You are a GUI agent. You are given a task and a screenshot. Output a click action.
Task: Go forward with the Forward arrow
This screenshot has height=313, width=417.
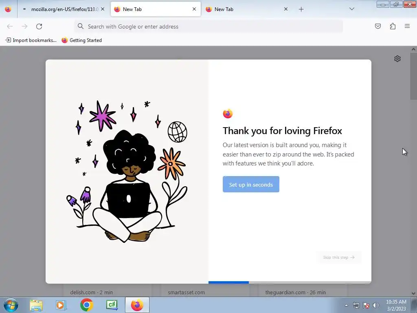pos(24,26)
